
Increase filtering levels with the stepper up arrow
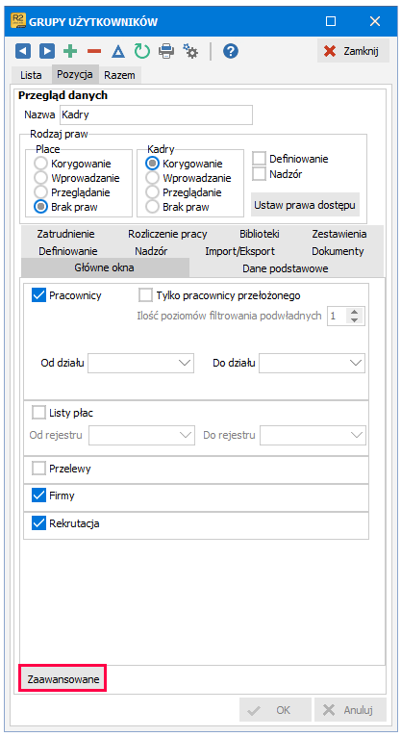pos(355,312)
